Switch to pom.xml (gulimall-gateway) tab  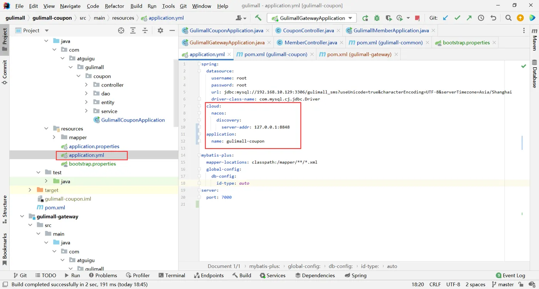pyautogui.click(x=359, y=55)
